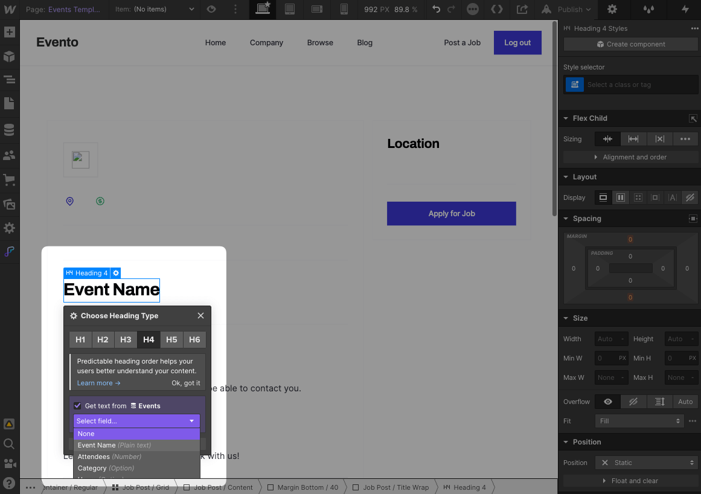Open the Search tool in sidebar
The image size is (701, 494).
pos(9,443)
